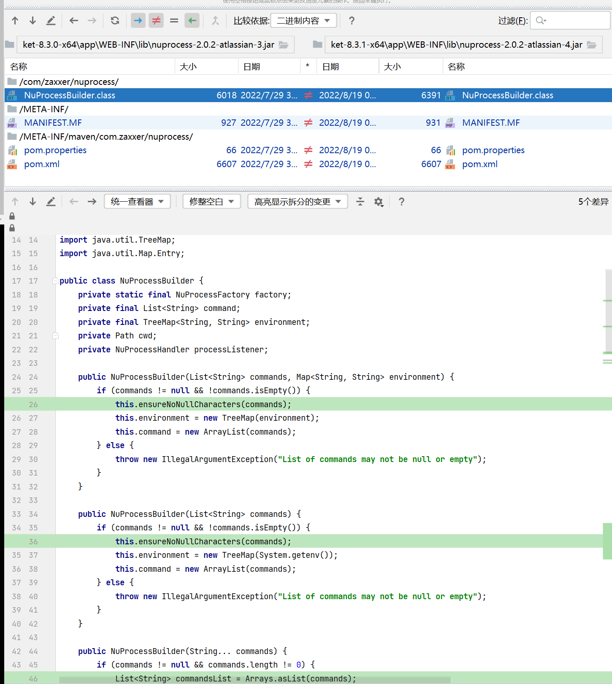Focus the filter search field
612x684 pixels.
tap(570, 21)
